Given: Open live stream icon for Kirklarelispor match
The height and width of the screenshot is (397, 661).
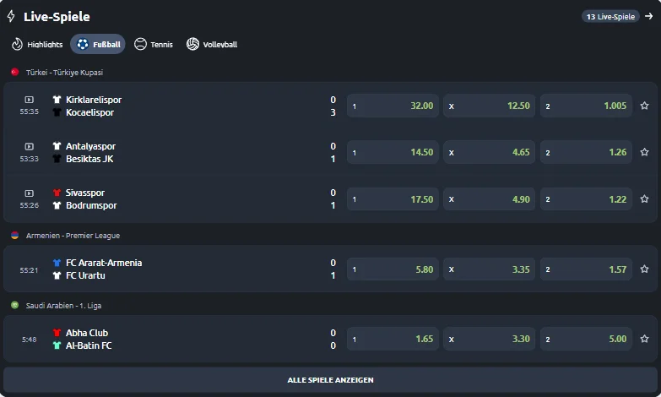Looking at the screenshot, I should point(29,100).
